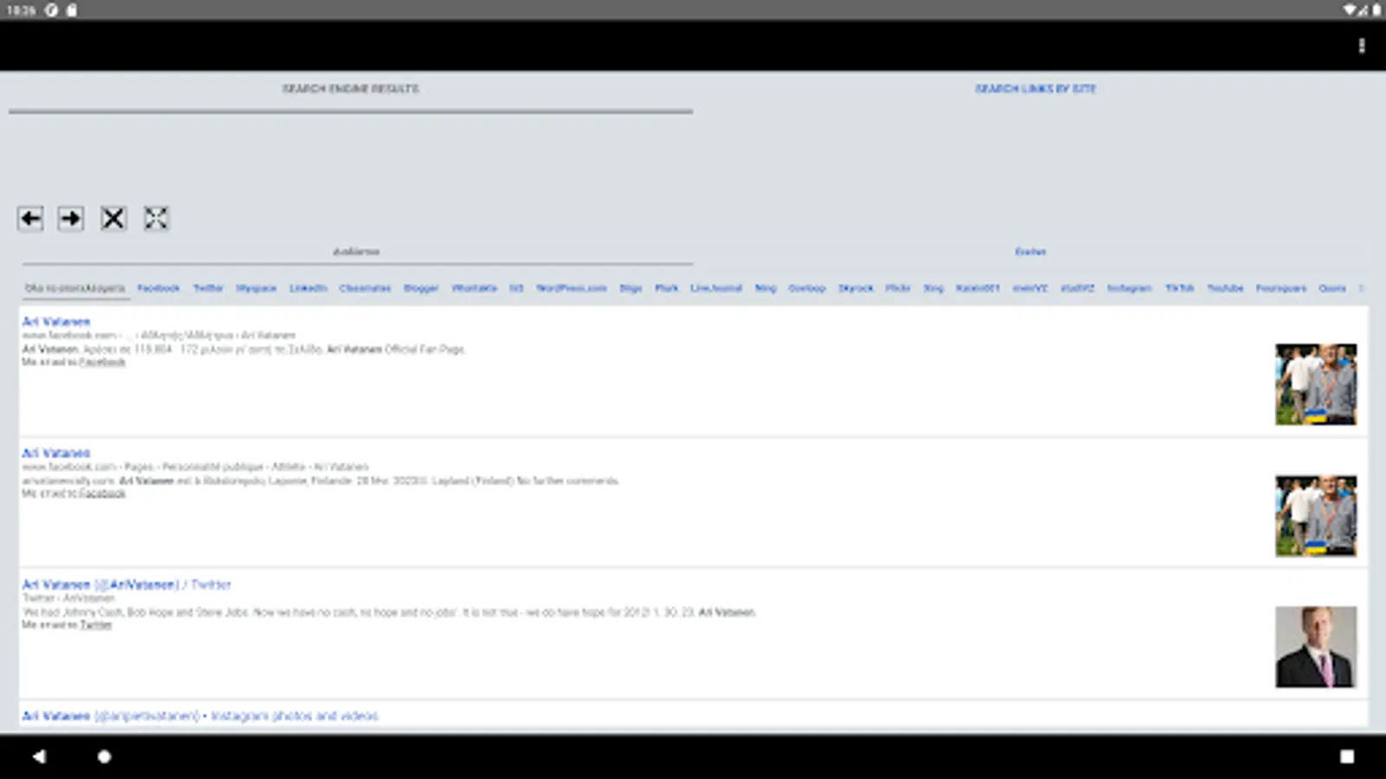This screenshot has height=779, width=1386.
Task: Click the underlined Facebook link in first result
Action: 102,362
